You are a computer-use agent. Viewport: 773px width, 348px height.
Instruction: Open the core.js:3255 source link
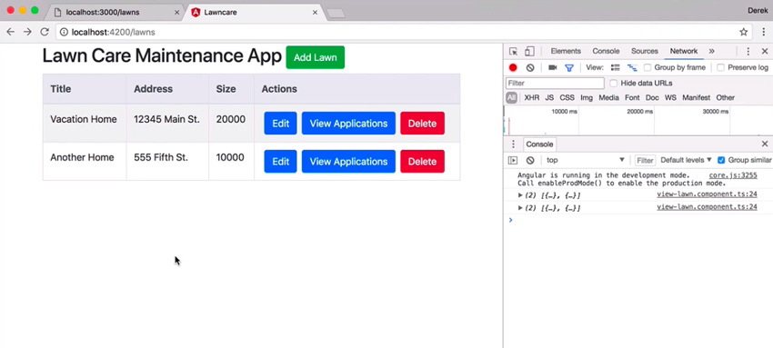coord(733,175)
